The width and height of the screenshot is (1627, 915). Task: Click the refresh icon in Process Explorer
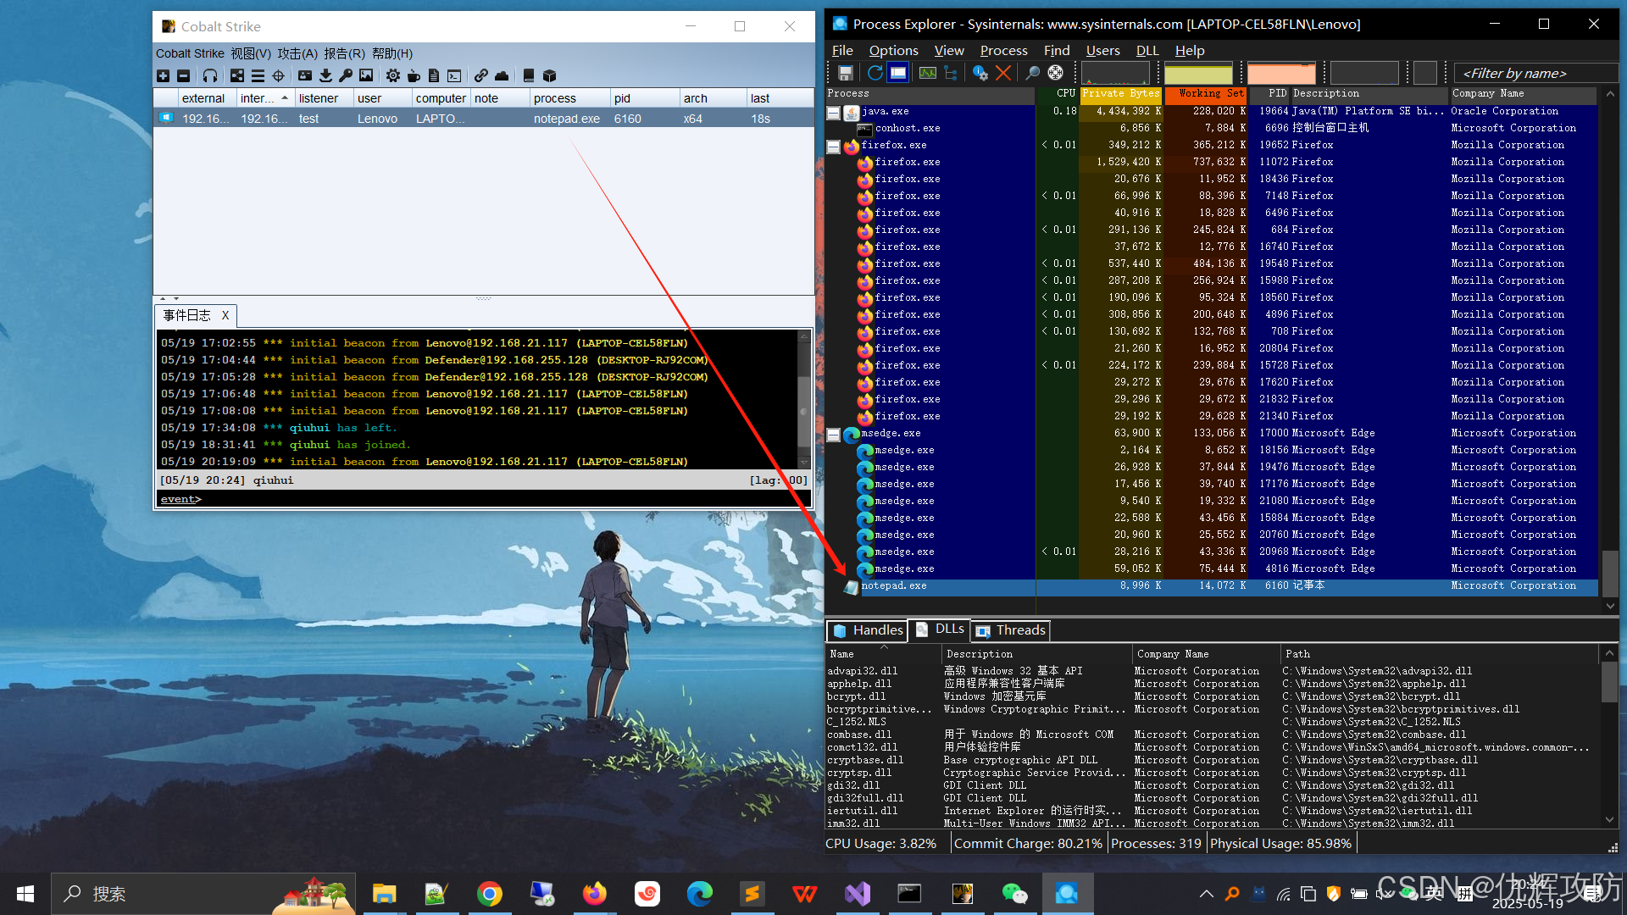click(x=875, y=73)
